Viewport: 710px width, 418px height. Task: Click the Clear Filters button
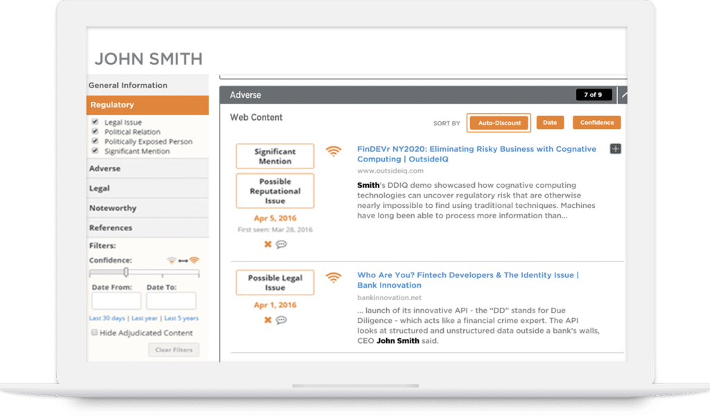coord(174,349)
